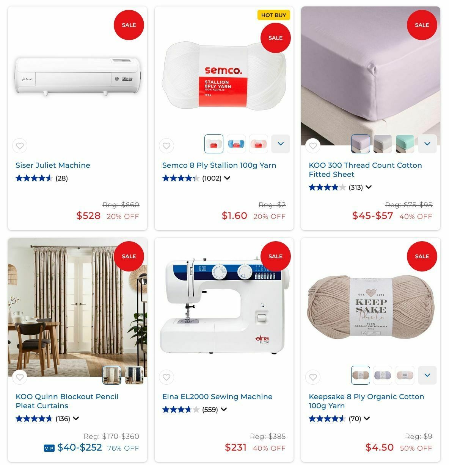Click HOT BUY badge on Semco yarn

click(x=273, y=15)
